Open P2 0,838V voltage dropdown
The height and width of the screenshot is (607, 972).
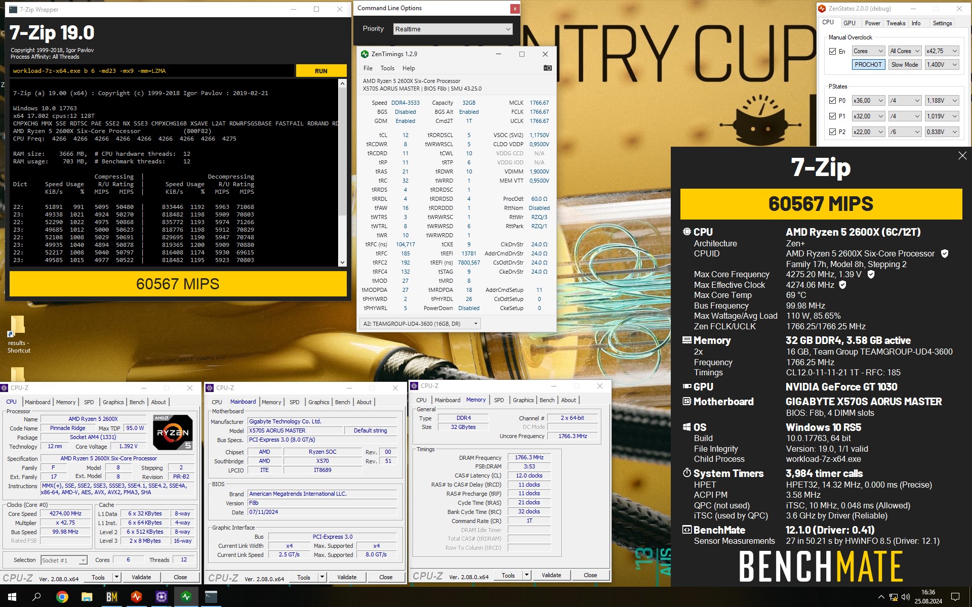click(x=942, y=132)
